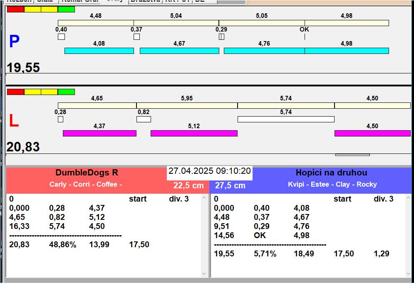Click the 27.04.2025 09:10:20 timestamp
The image size is (414, 297).
(x=210, y=171)
